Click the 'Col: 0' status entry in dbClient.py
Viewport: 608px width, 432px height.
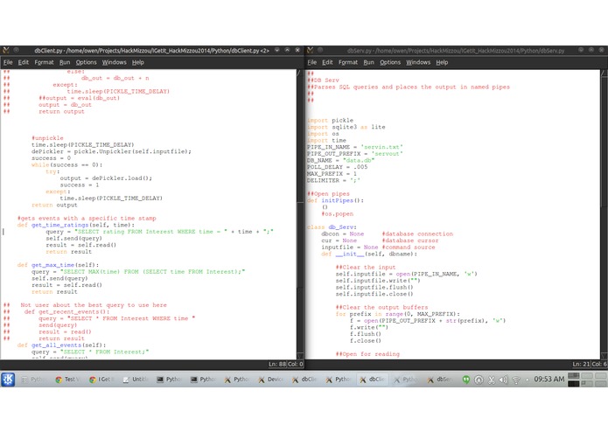(x=296, y=364)
